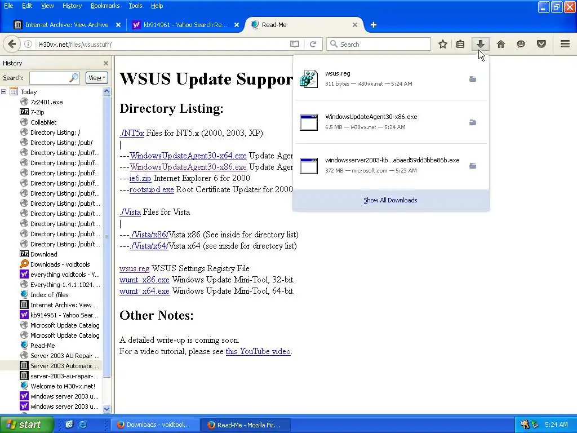Switch to Internet Archive: View Archive tab
The width and height of the screenshot is (577, 433).
pyautogui.click(x=66, y=25)
